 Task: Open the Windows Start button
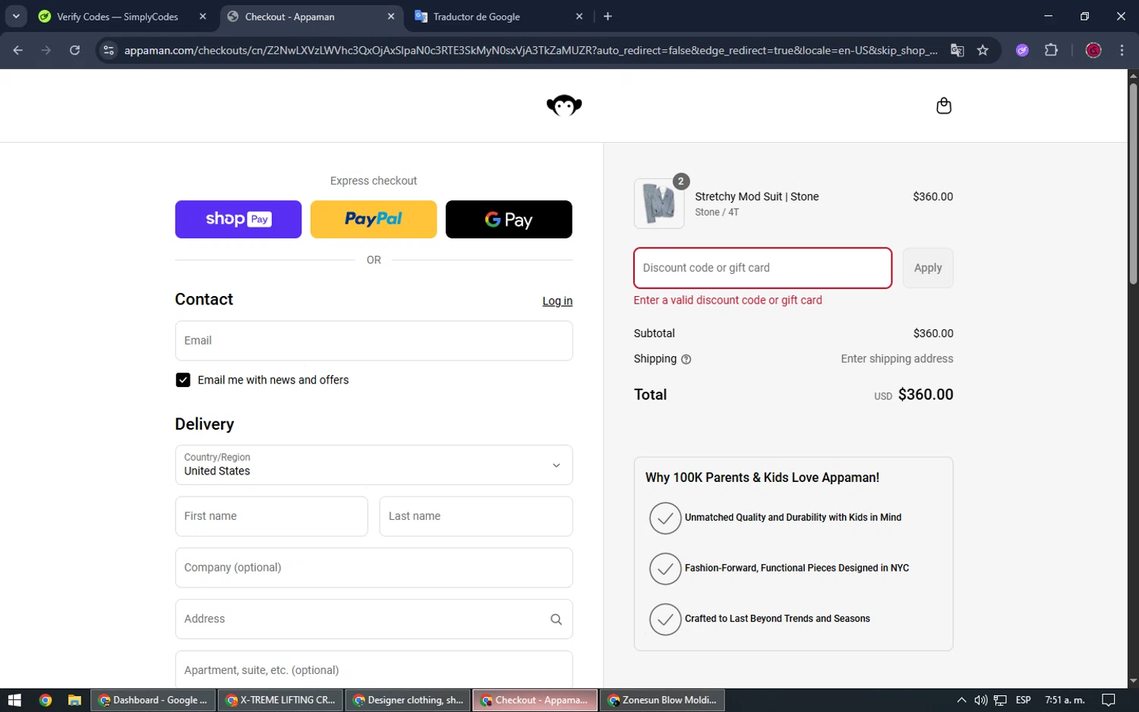click(x=14, y=700)
